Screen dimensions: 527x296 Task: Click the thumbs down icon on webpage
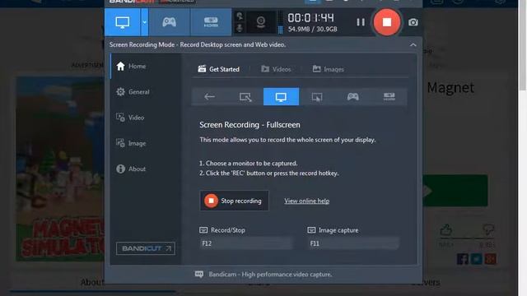pos(488,229)
